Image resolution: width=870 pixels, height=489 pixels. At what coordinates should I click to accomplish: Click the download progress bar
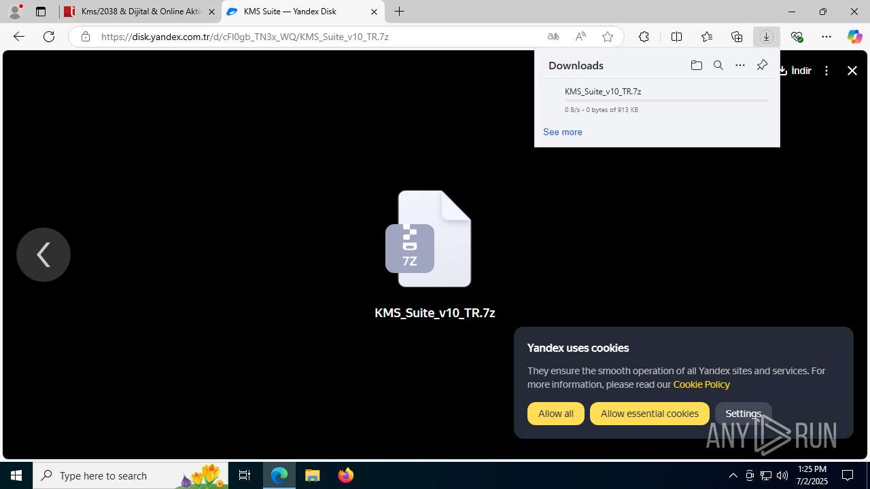tap(666, 101)
